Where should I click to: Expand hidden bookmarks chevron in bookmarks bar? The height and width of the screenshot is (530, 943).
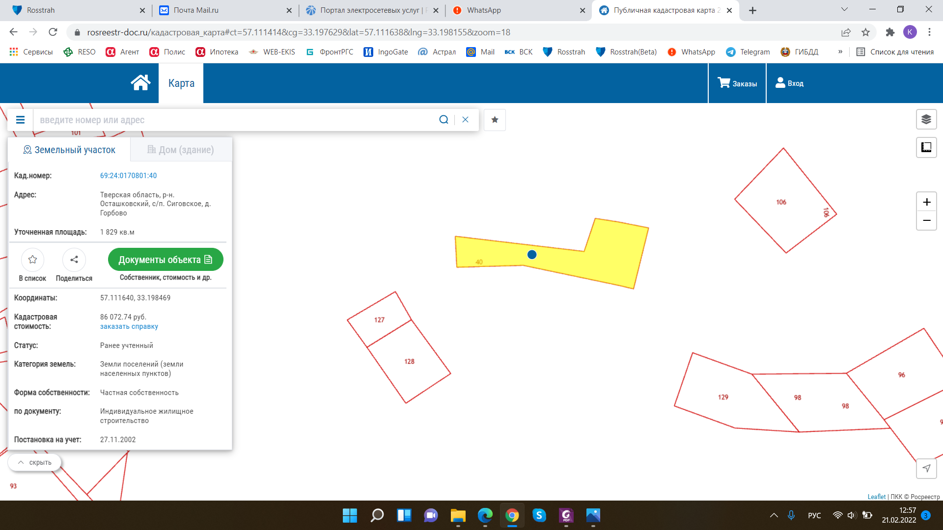click(840, 52)
